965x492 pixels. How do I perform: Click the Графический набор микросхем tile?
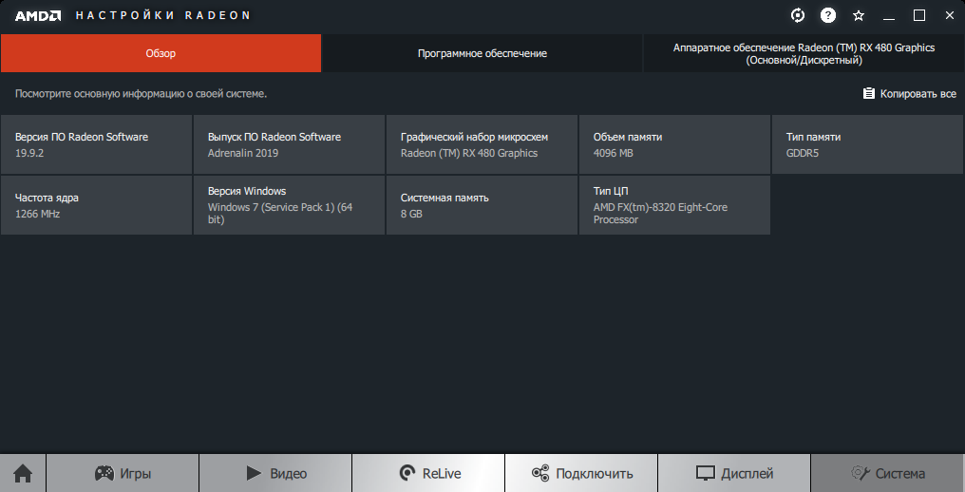coord(482,144)
